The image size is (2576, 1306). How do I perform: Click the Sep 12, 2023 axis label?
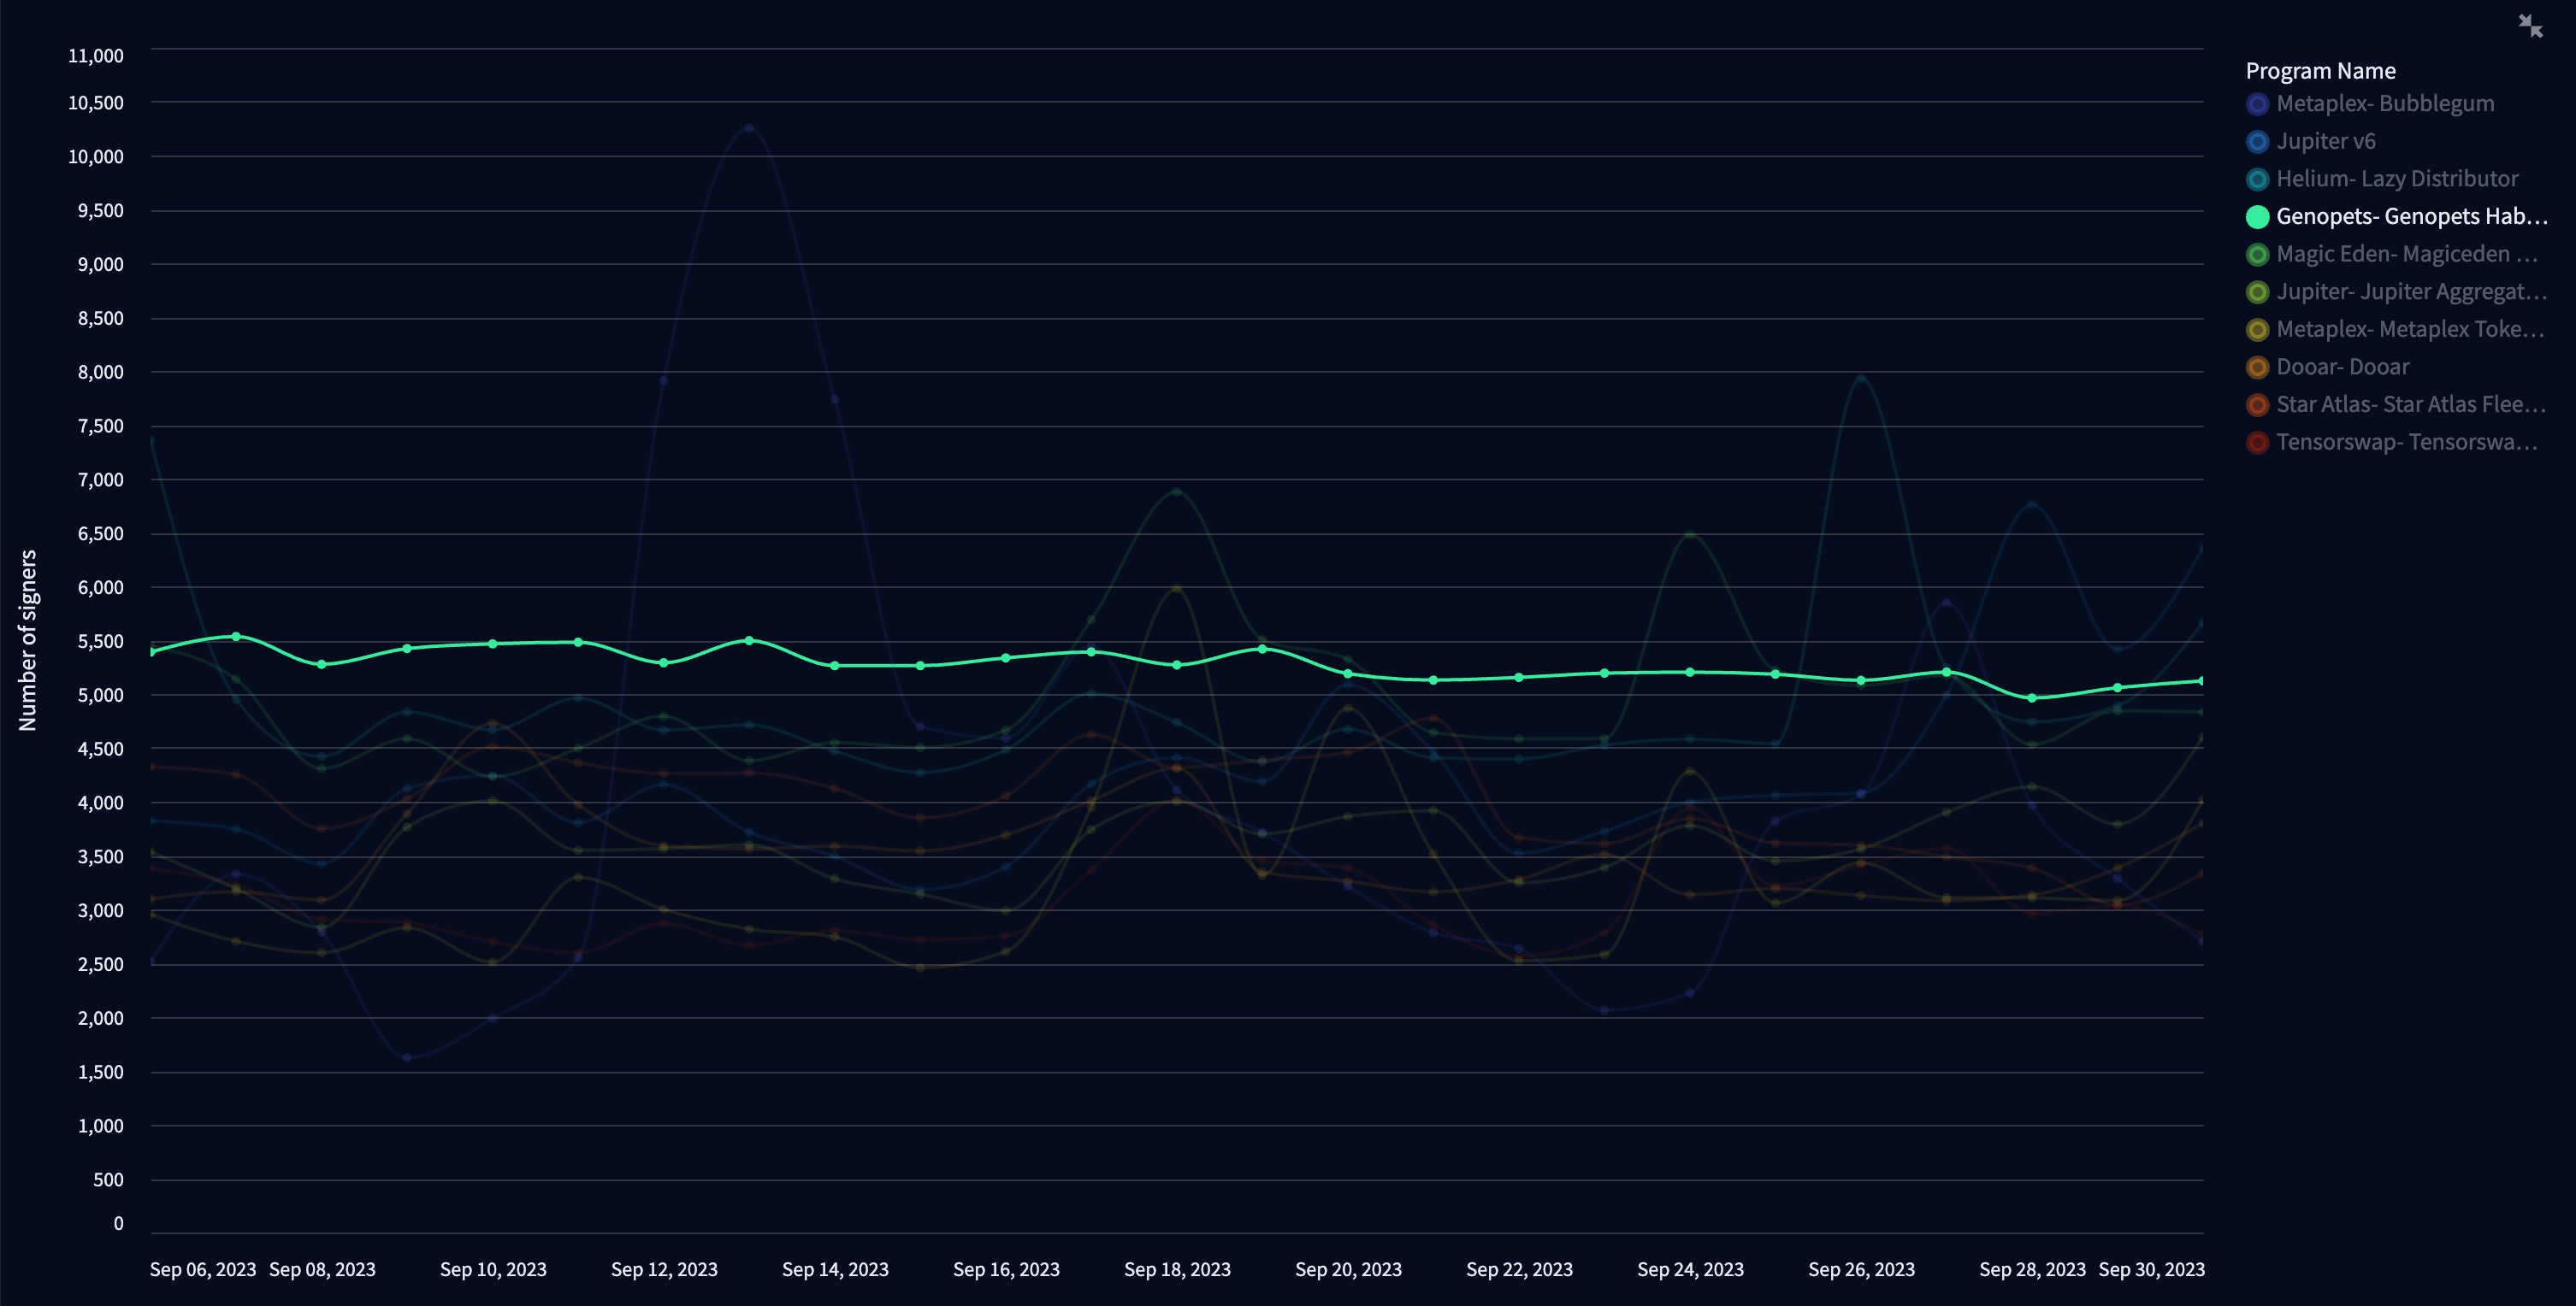(664, 1269)
